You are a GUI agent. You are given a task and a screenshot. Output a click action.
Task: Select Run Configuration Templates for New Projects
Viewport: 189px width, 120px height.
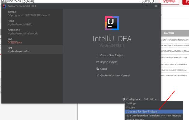tap(154, 115)
